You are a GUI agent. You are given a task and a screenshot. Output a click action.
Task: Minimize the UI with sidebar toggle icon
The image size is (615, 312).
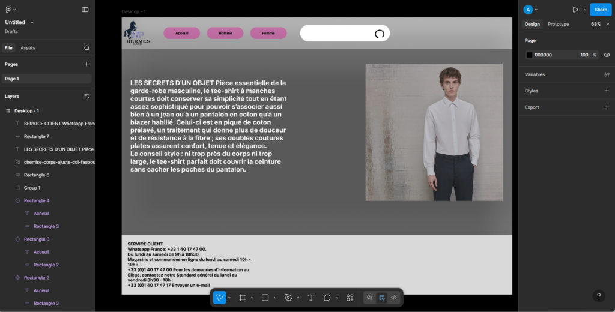click(85, 10)
